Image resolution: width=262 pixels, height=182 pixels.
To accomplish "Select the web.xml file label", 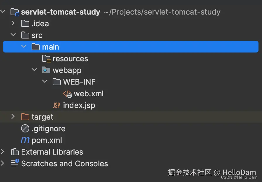I will (x=89, y=94).
